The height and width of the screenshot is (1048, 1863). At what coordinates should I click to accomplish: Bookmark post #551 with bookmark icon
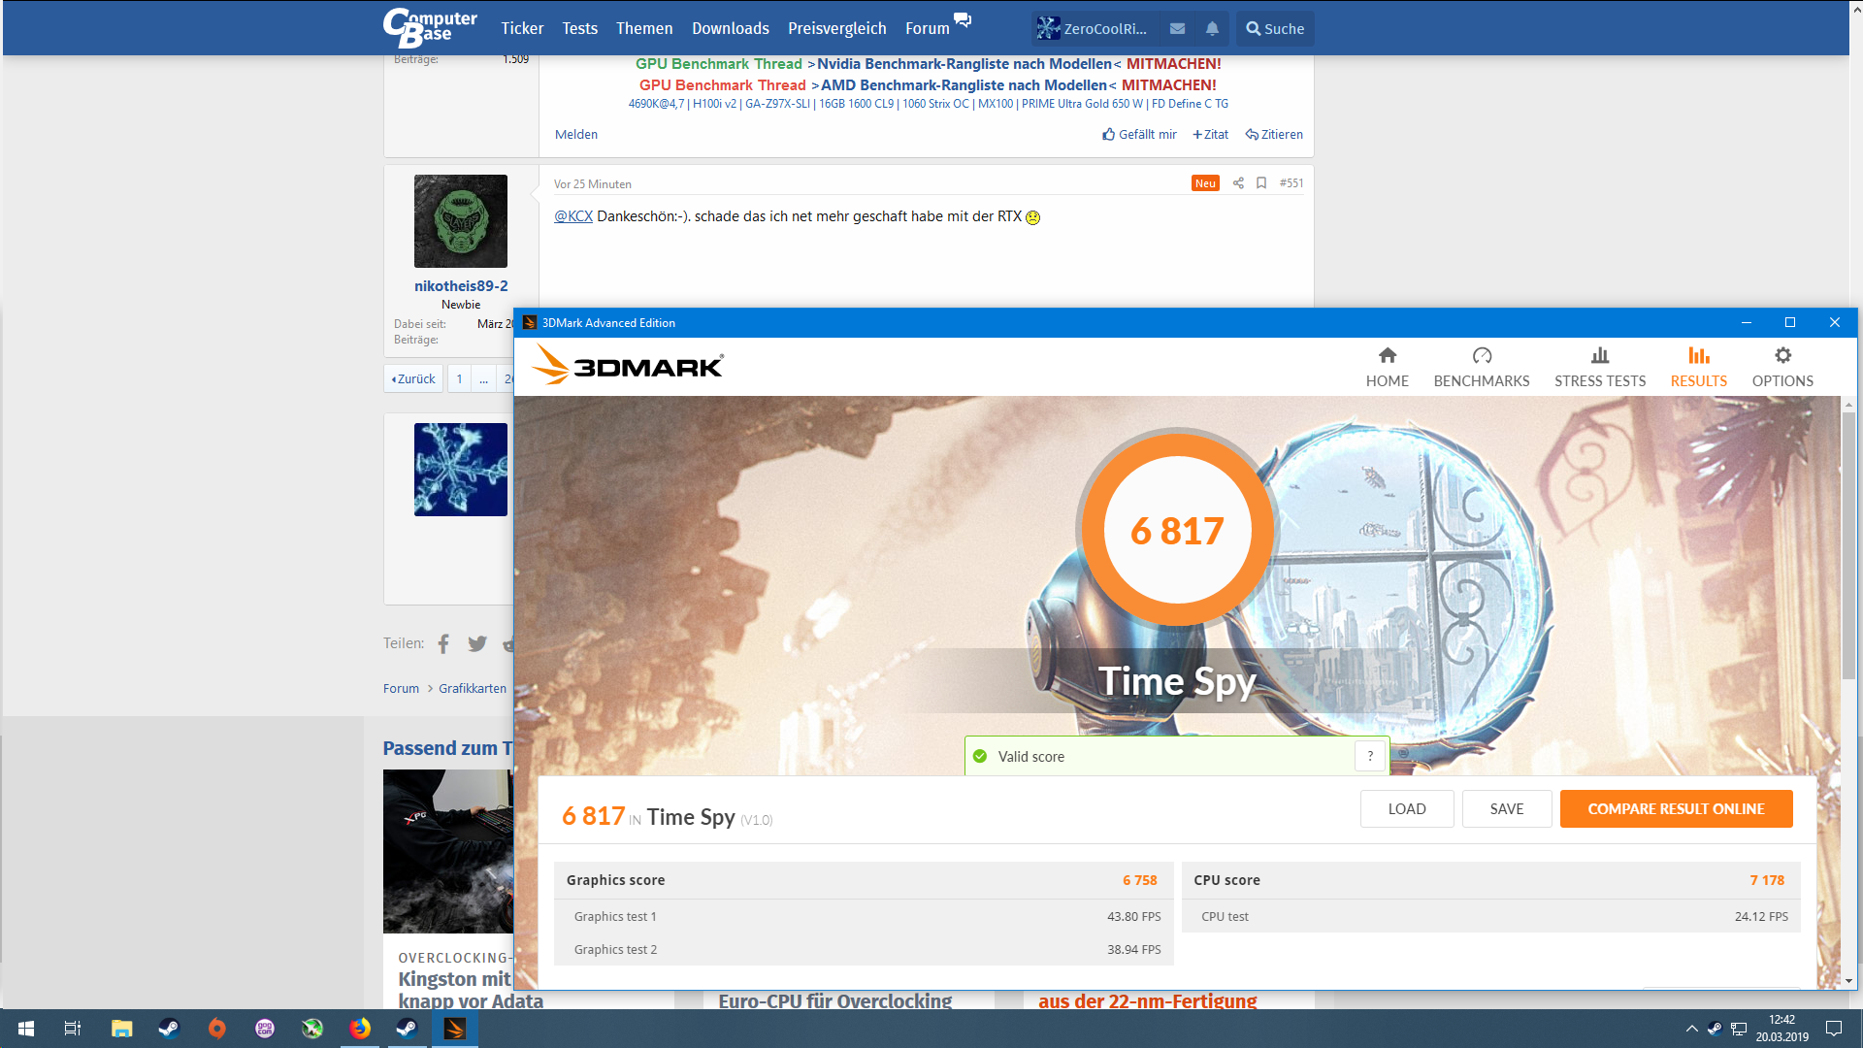pos(1261,183)
